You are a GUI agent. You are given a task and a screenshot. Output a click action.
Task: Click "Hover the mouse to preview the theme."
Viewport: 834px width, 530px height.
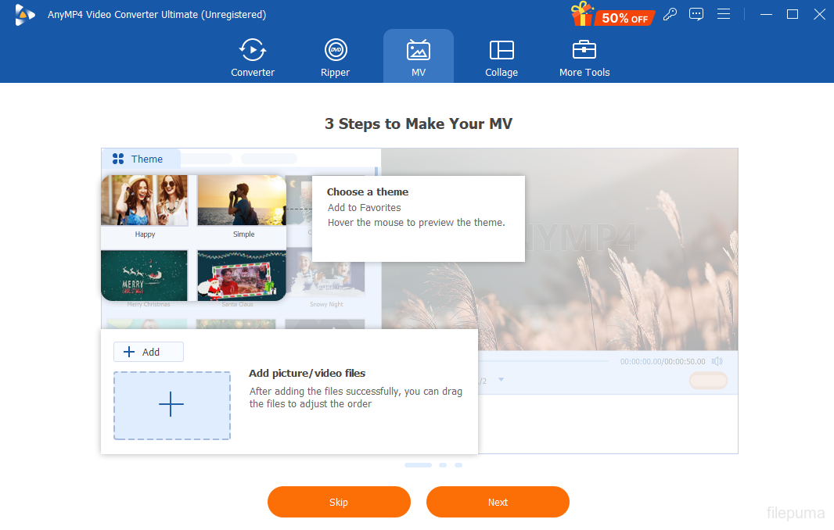416,222
